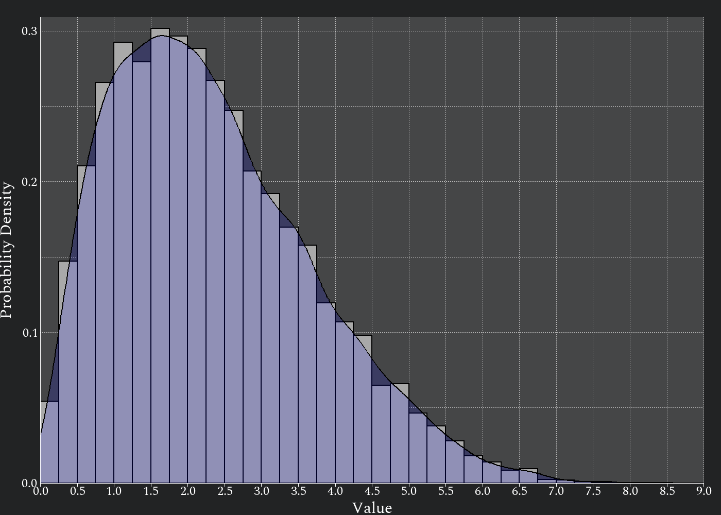The width and height of the screenshot is (721, 515).
Task: Click the 4.5 x-axis tick label
Action: pyautogui.click(x=372, y=491)
